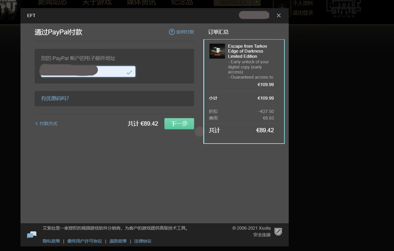
Task: Select the Edge of Darkness product title
Action: pyautogui.click(x=247, y=51)
